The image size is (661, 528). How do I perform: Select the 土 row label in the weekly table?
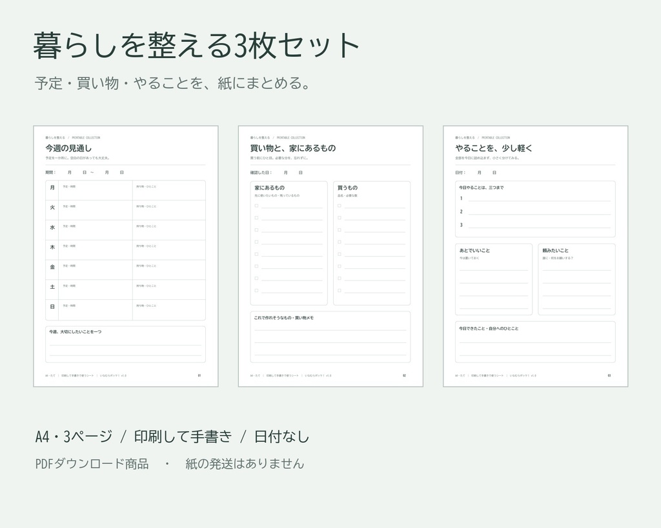[52, 286]
